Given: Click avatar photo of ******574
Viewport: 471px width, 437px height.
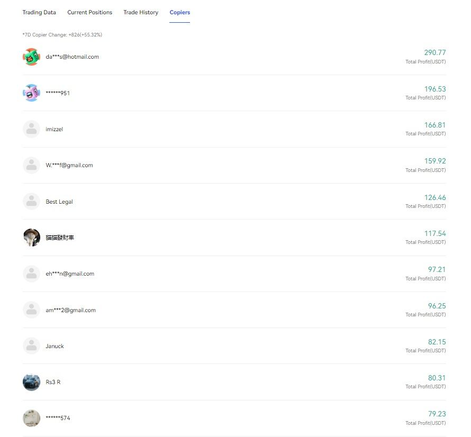Looking at the screenshot, I should pos(32,418).
